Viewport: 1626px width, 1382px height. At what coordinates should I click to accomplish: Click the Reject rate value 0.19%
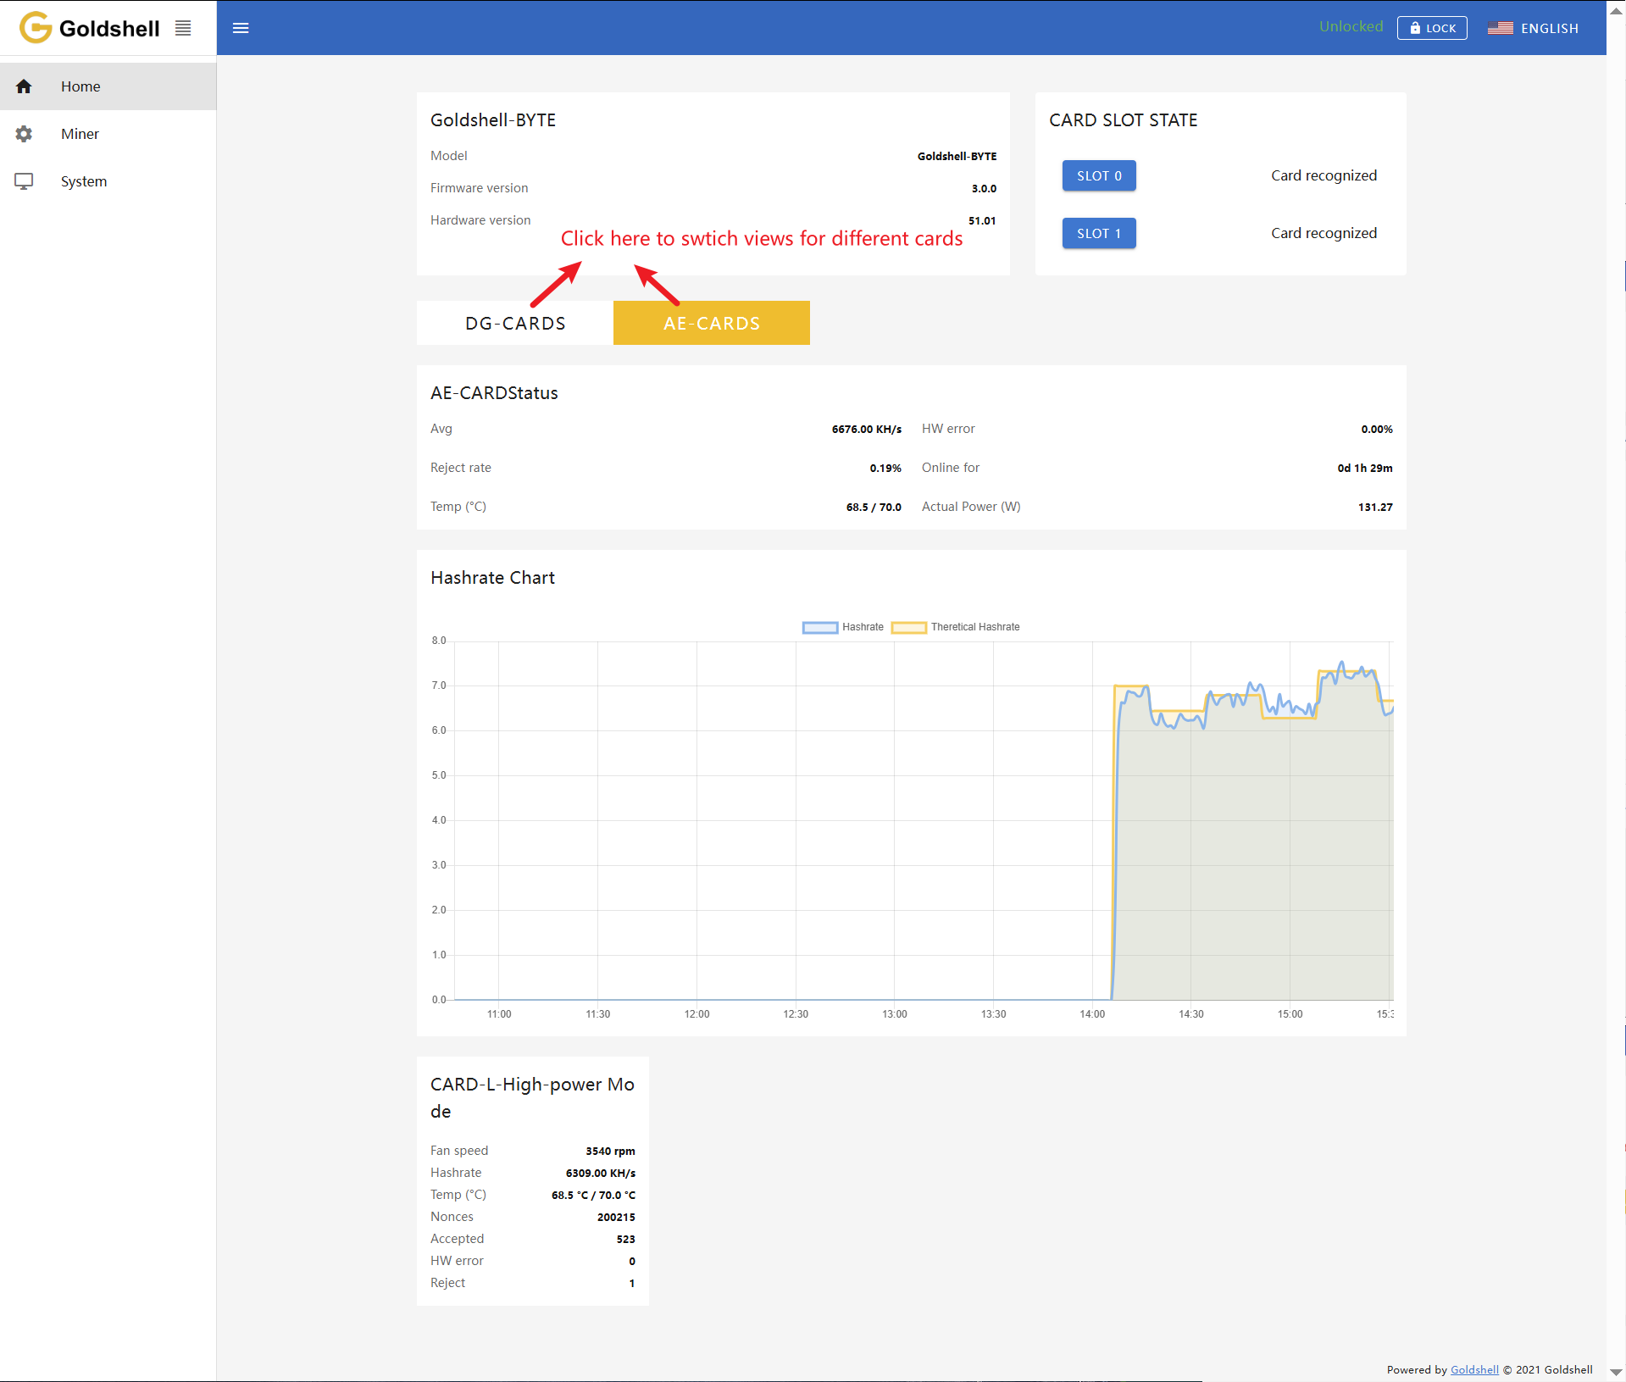click(x=885, y=469)
